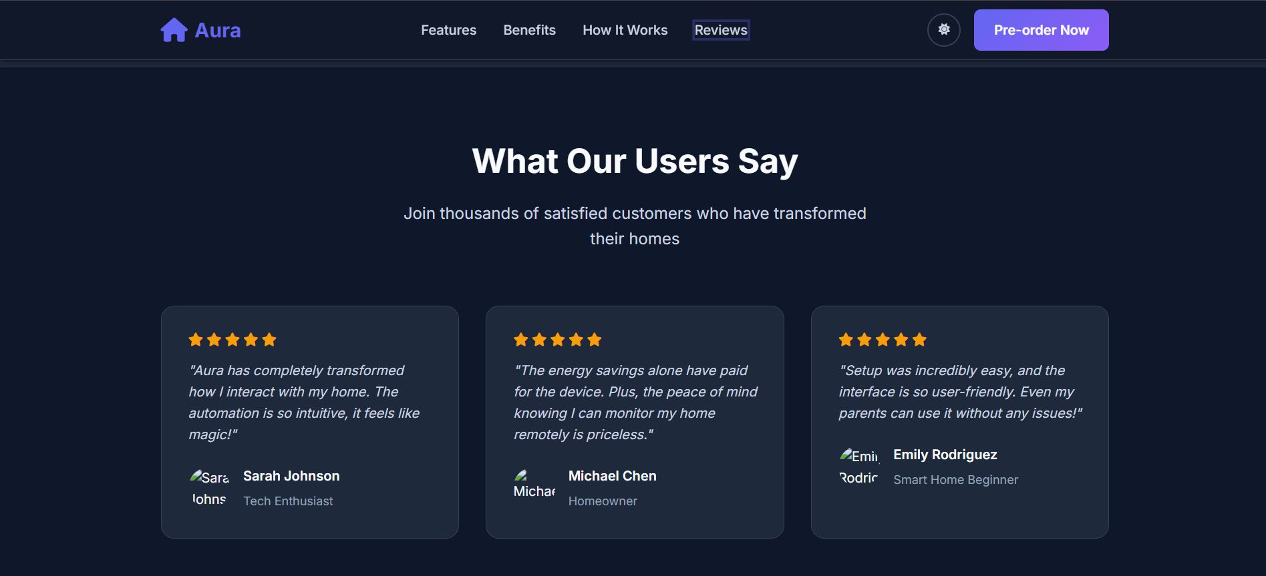Click first star in Michael Chen's rating
Viewport: 1266px width, 576px height.
521,340
